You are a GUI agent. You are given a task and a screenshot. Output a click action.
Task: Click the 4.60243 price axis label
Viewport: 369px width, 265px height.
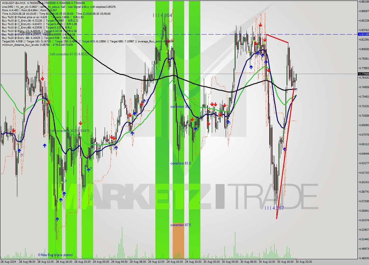click(x=364, y=182)
